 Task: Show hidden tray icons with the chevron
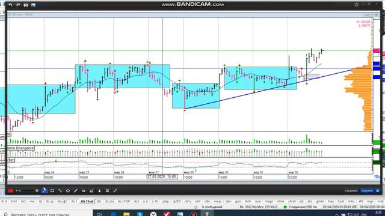pyautogui.click(x=337, y=214)
